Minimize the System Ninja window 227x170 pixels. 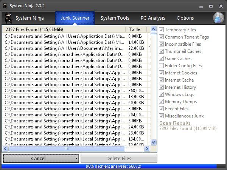[201, 6]
